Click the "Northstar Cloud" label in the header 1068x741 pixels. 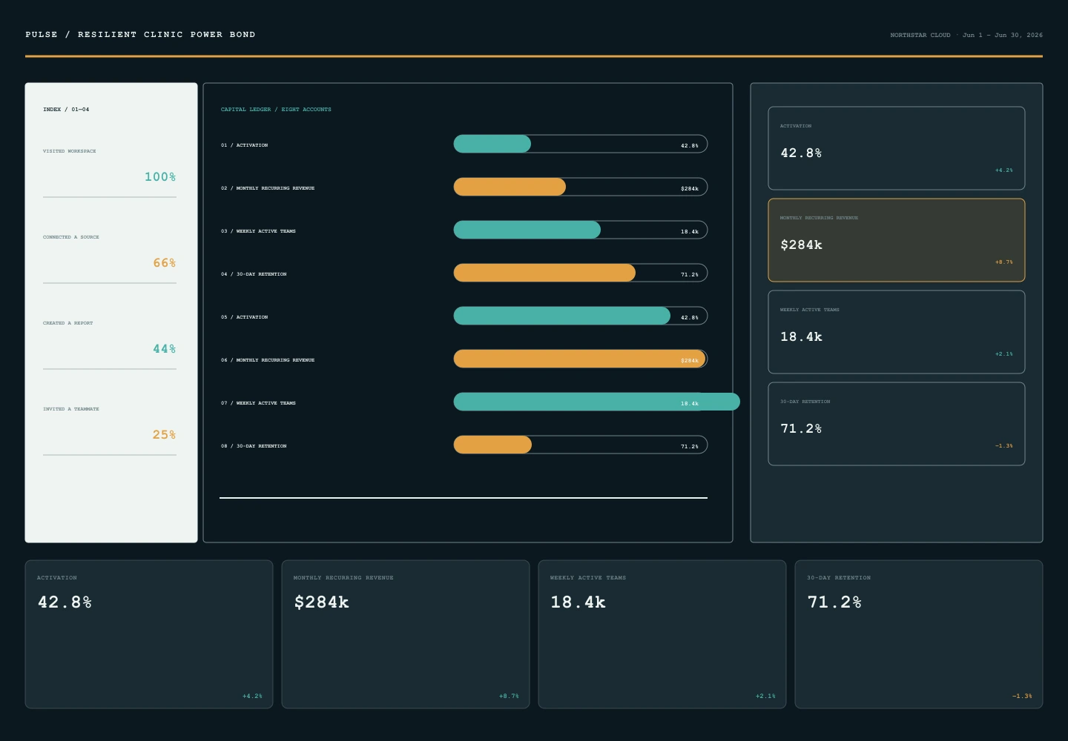pyautogui.click(x=920, y=35)
